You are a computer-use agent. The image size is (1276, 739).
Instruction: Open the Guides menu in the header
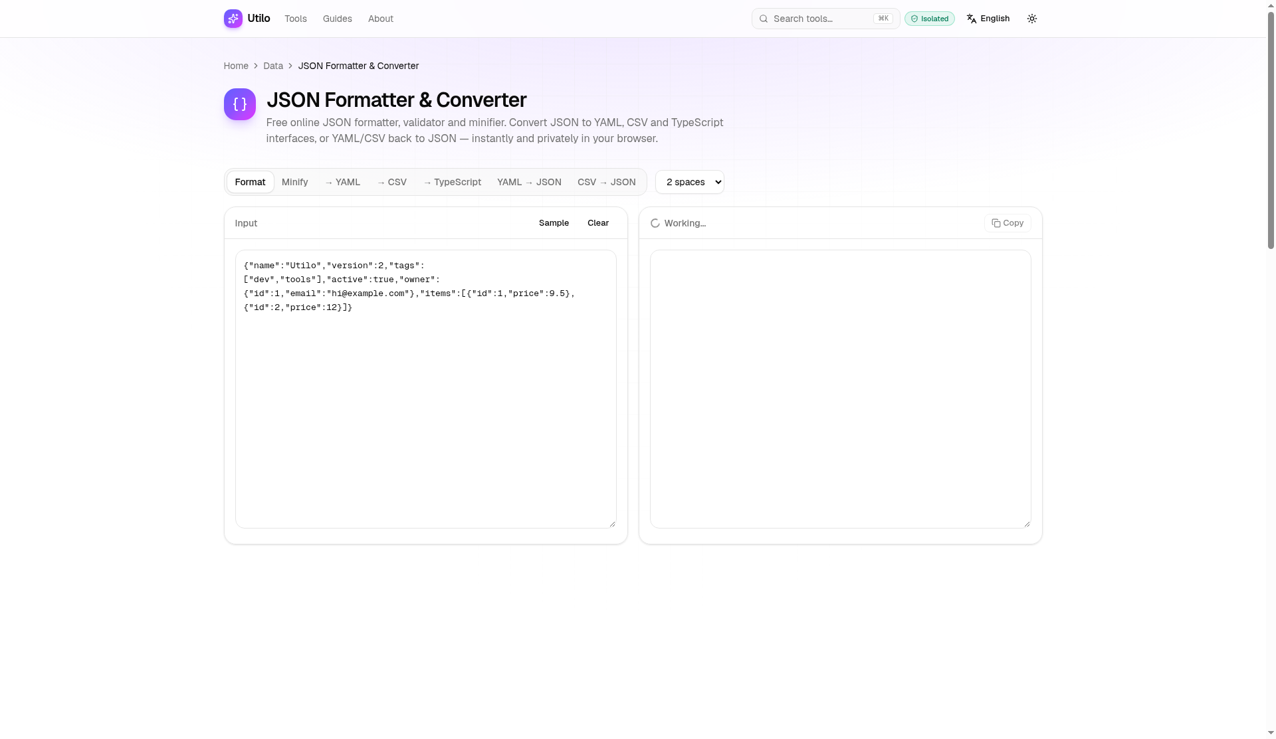(x=338, y=19)
